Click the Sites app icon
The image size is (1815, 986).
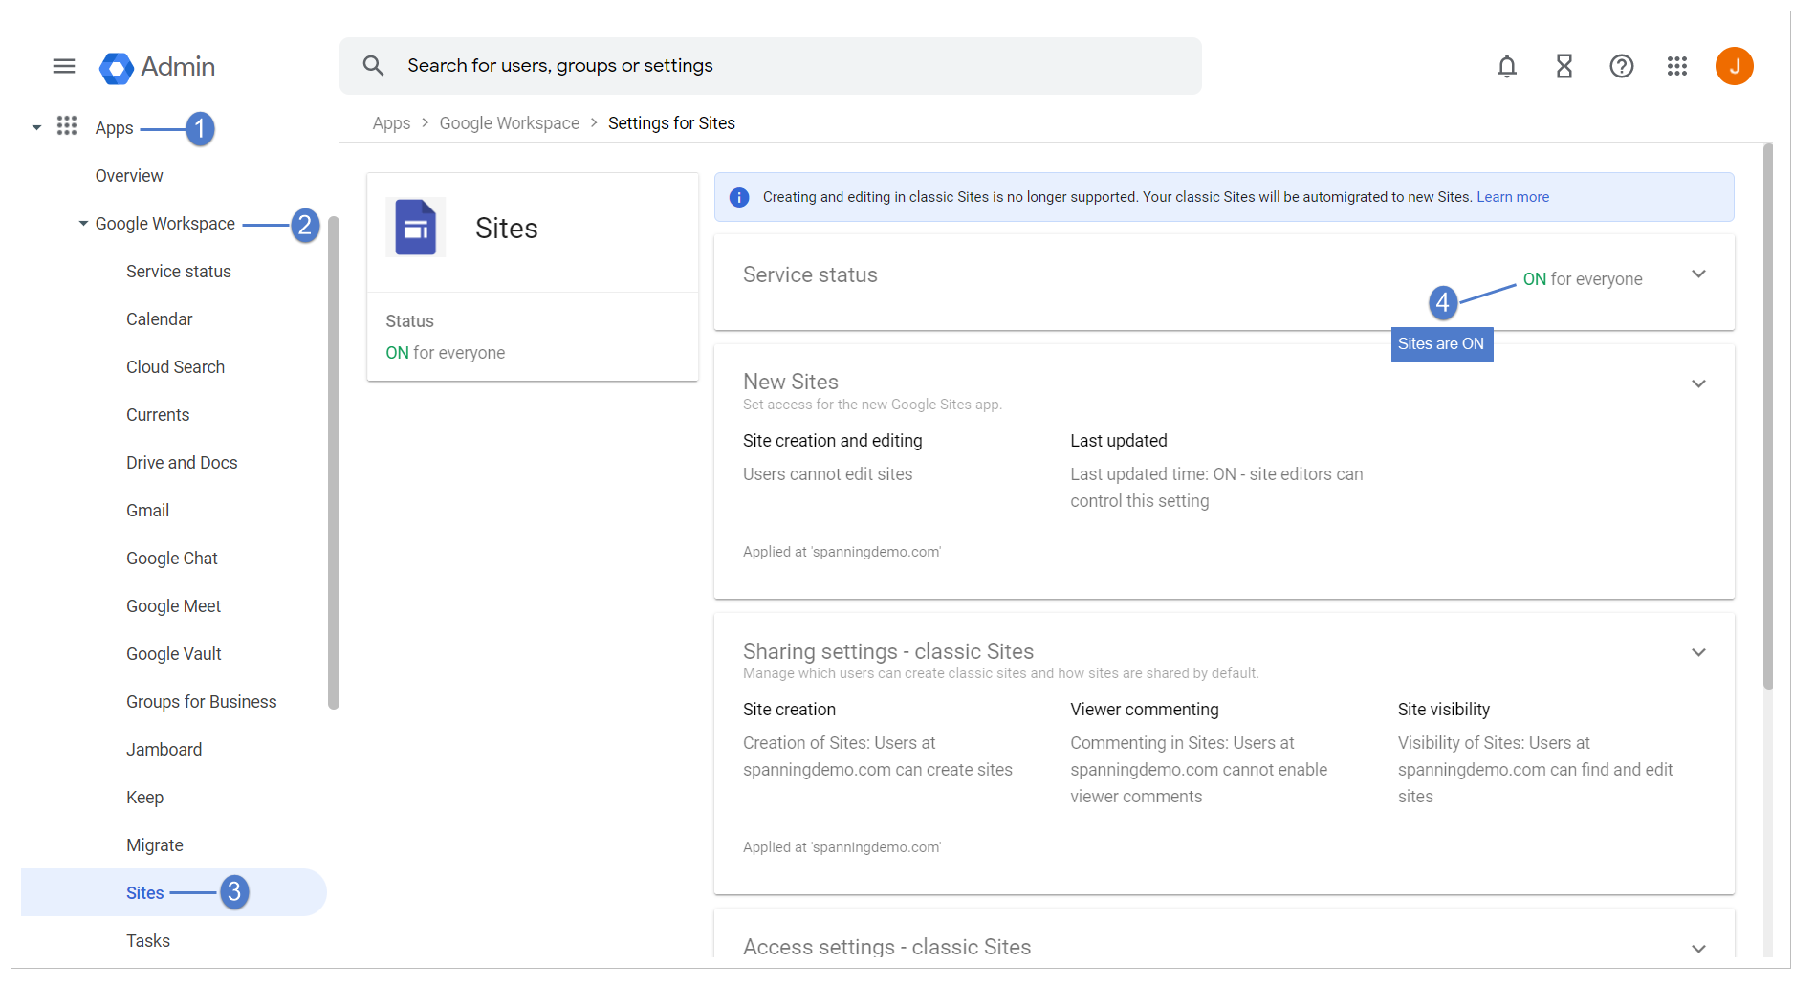point(416,228)
